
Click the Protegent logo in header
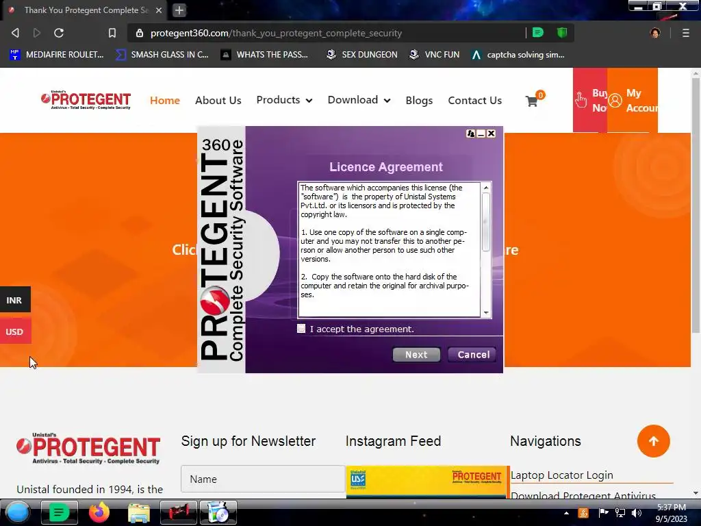click(x=86, y=100)
